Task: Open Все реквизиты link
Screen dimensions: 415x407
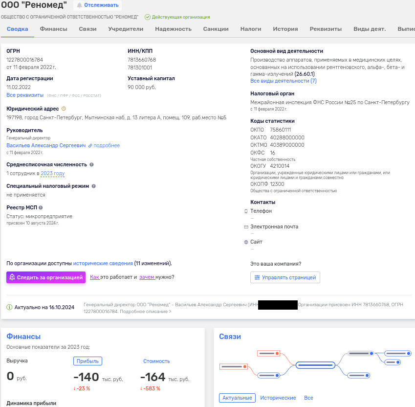Action: [x=25, y=95]
